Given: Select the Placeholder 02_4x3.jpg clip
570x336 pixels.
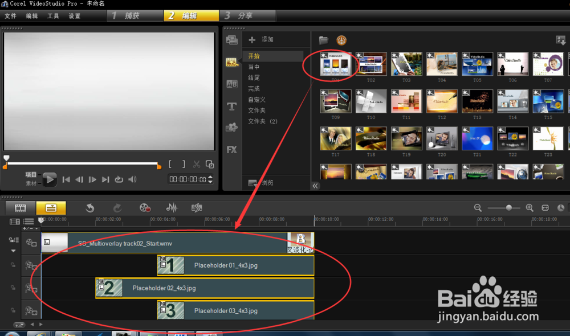Looking at the screenshot, I should pyautogui.click(x=205, y=288).
